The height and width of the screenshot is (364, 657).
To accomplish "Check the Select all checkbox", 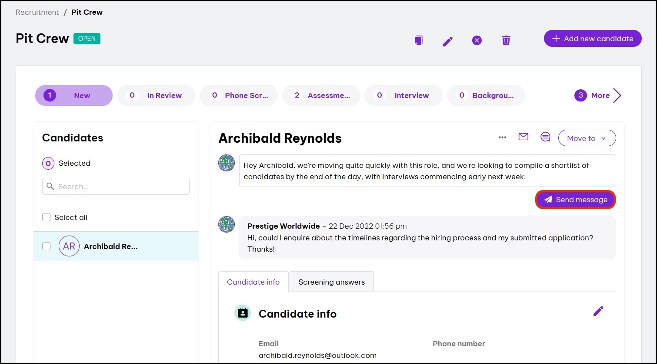I will pos(47,217).
